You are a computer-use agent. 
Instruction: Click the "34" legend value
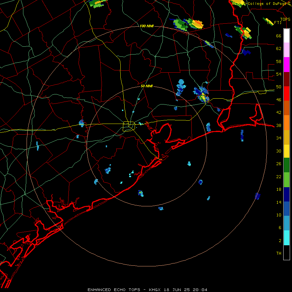(x=279, y=138)
